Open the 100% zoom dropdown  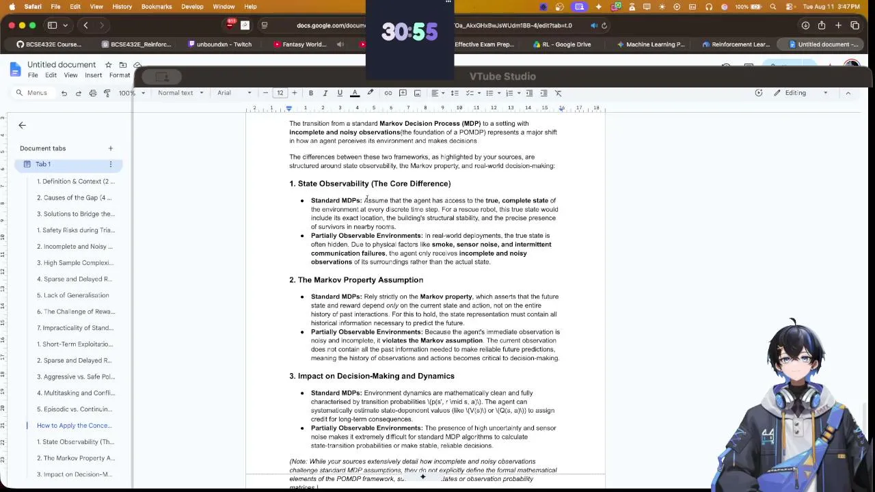[x=132, y=93]
